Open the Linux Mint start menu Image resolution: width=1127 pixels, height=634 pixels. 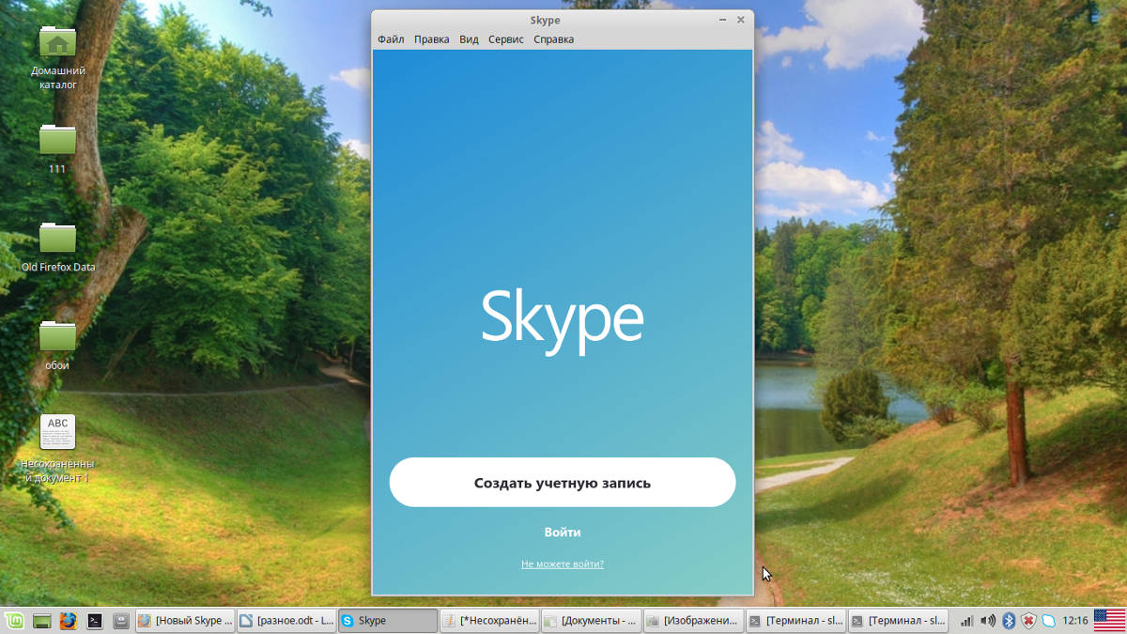pyautogui.click(x=14, y=621)
